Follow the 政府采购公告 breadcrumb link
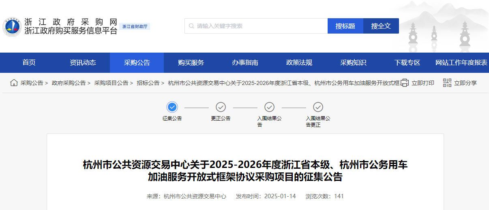 69,83
